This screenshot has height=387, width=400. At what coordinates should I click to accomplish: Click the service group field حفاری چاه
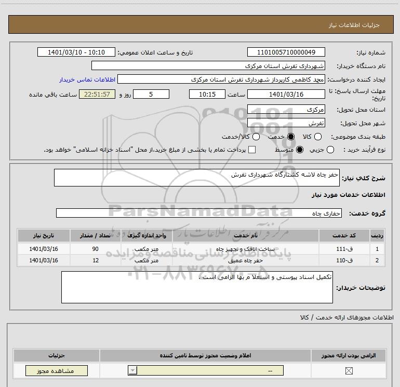click(x=199, y=213)
